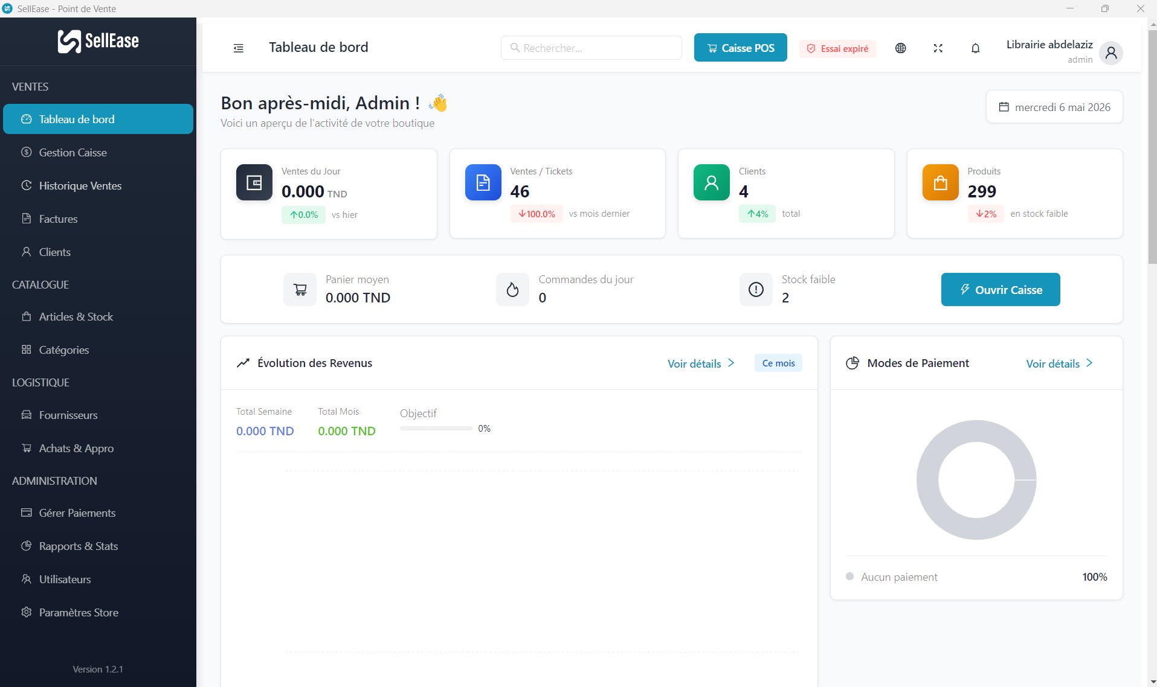This screenshot has width=1157, height=687.
Task: Open Paramètres Store settings
Action: (98, 612)
